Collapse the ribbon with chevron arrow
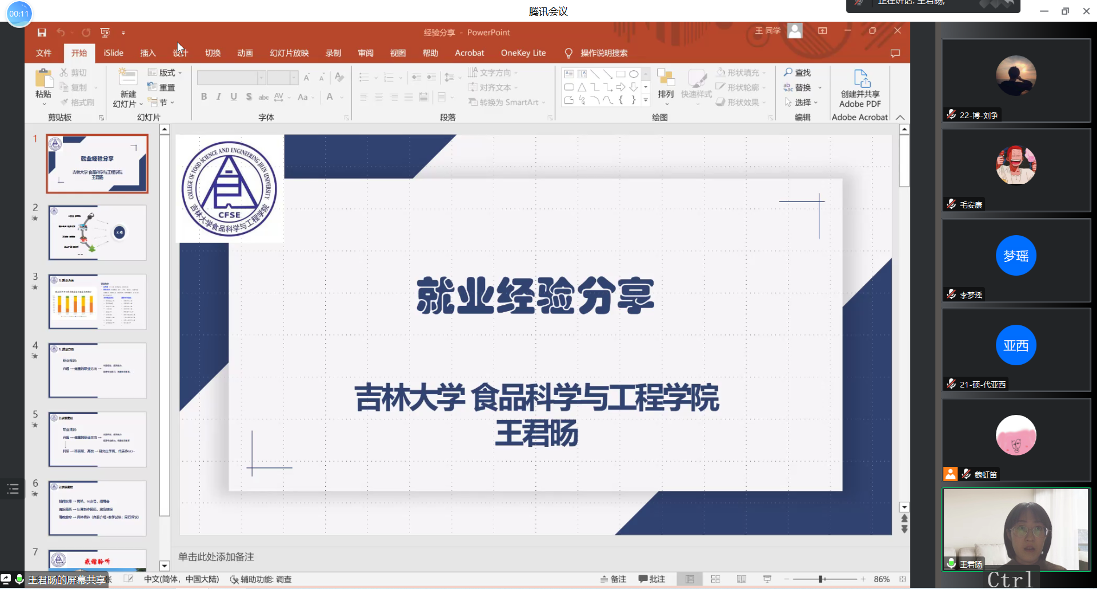The width and height of the screenshot is (1097, 589). click(x=900, y=118)
